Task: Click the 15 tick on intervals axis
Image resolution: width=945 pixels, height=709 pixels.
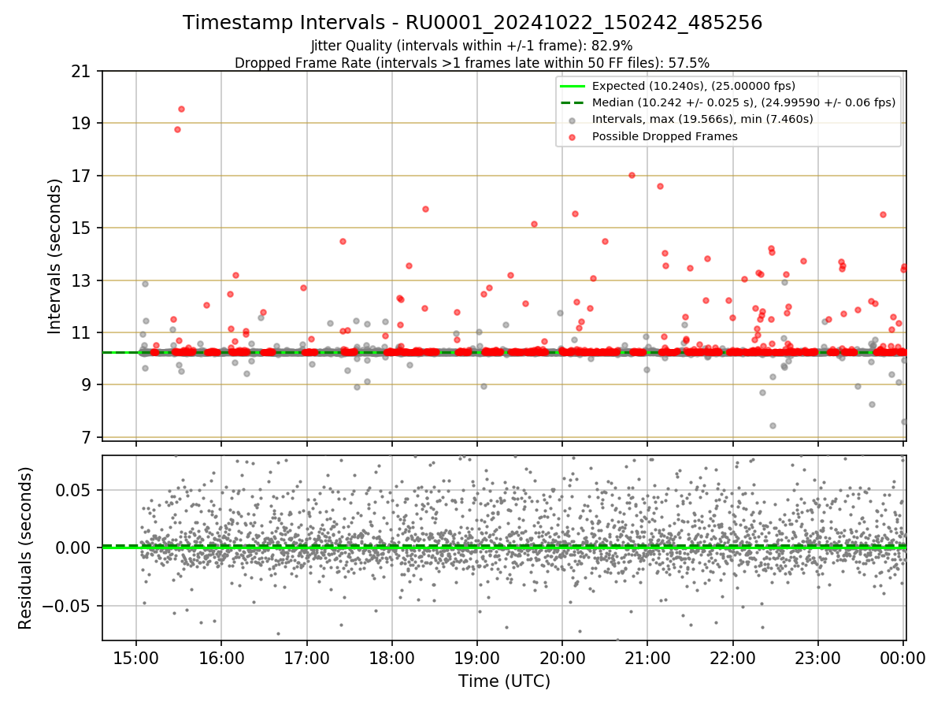Action: (83, 228)
